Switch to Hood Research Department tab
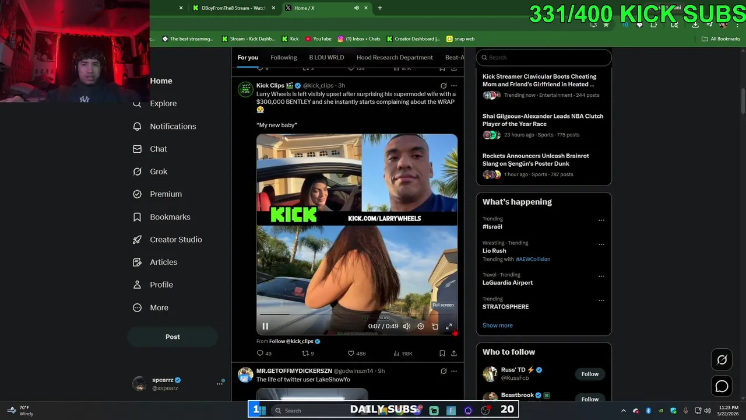The height and width of the screenshot is (420, 746). (395, 57)
